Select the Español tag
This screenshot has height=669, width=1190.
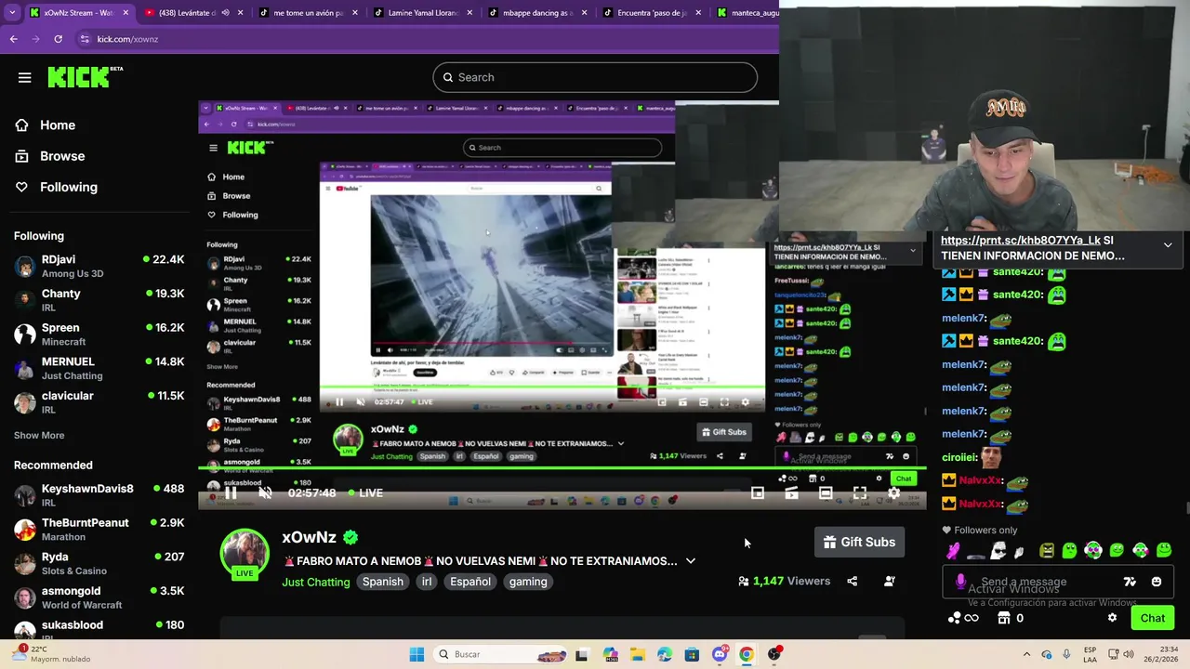(470, 582)
